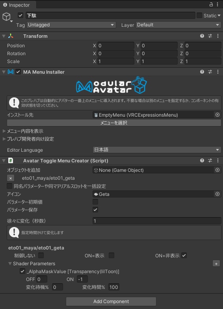Click the Rotation Z field
Viewport: 223px width, 309px height.
(x=203, y=54)
